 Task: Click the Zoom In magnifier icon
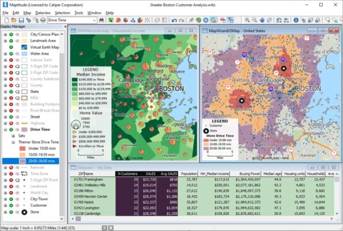point(247,20)
